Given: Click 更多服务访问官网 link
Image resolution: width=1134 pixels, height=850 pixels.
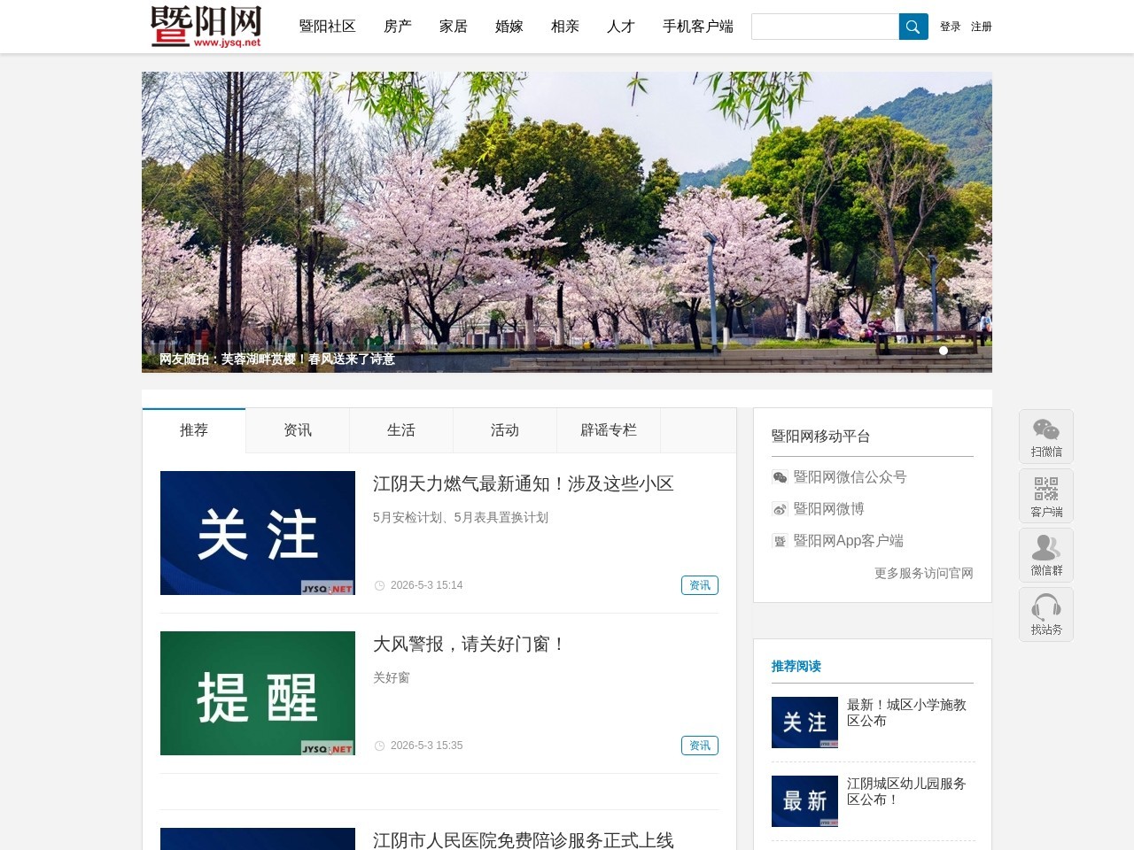Looking at the screenshot, I should 924,573.
